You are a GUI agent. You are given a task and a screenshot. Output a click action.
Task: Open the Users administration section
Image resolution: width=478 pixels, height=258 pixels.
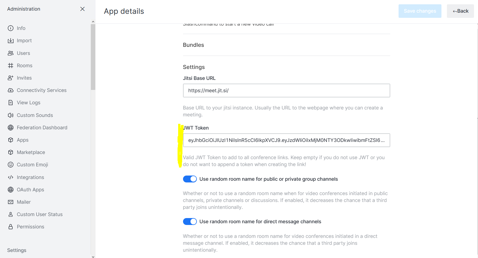(24, 53)
